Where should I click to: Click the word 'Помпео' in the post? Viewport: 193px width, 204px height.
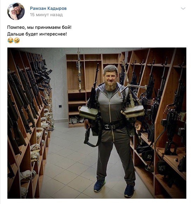pos(15,27)
